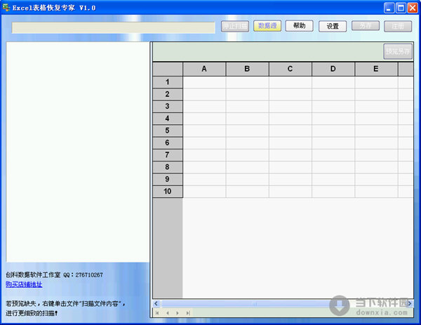Screen dimensions: 421x325
Task: Click the 预览另存 preview save button
Action: (x=398, y=51)
